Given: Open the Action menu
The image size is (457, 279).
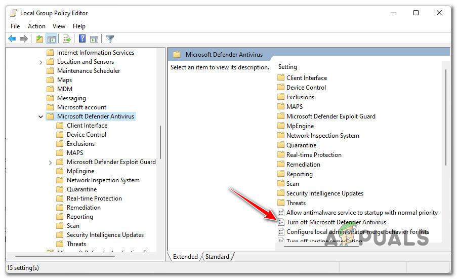Looking at the screenshot, I should click(x=36, y=26).
